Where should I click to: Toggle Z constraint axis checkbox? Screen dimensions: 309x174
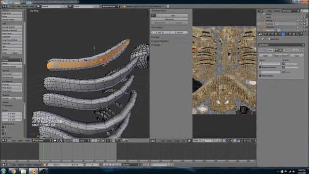(3, 133)
